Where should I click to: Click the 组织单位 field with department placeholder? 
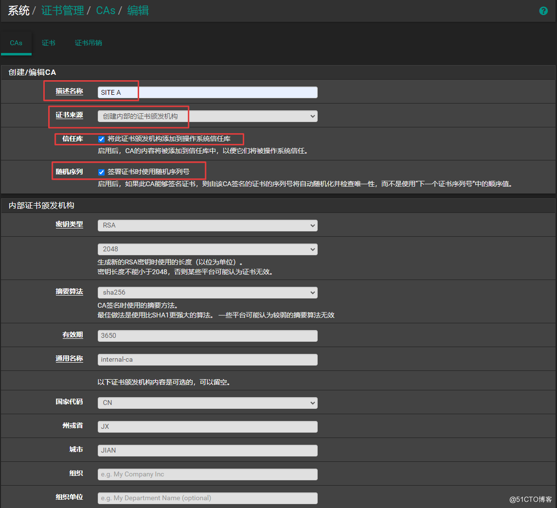(207, 498)
